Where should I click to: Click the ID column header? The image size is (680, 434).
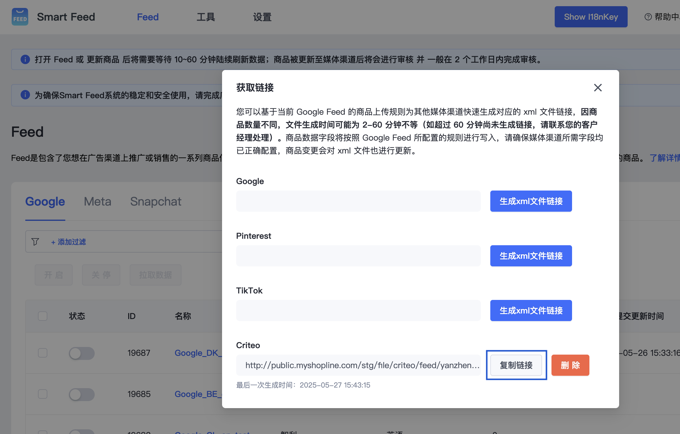pos(131,316)
